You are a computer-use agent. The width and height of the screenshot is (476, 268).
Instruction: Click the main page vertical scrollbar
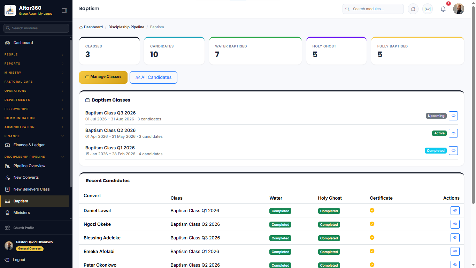[473, 105]
